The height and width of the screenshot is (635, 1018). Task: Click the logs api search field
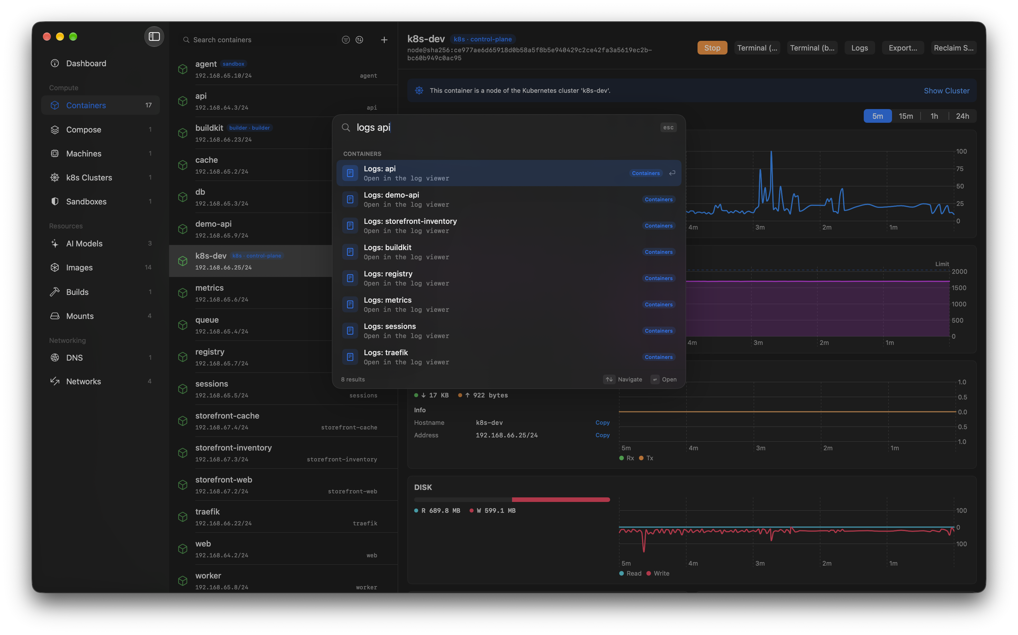[x=504, y=128]
